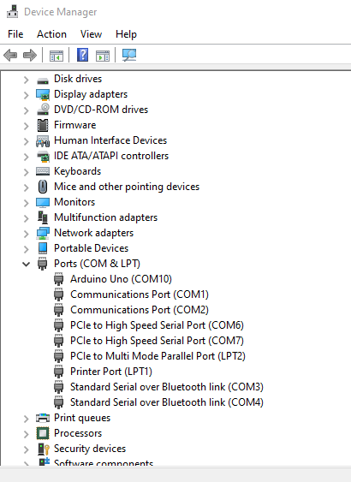
Task: Select Standard Serial over Bluetooth link (COM4)
Action: (167, 402)
